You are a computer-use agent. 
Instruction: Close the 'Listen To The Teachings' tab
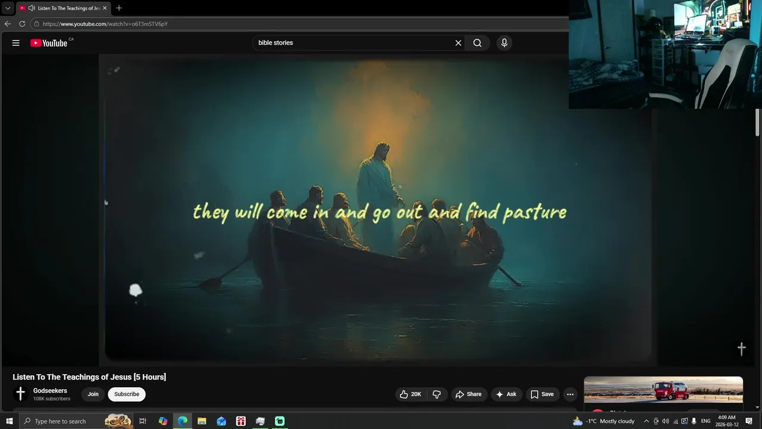[105, 8]
